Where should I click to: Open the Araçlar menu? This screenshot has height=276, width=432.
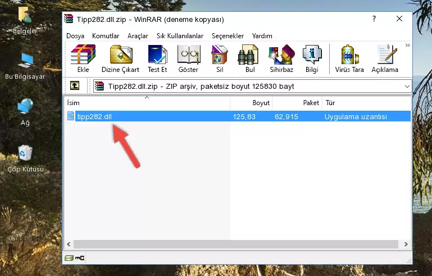tap(138, 36)
